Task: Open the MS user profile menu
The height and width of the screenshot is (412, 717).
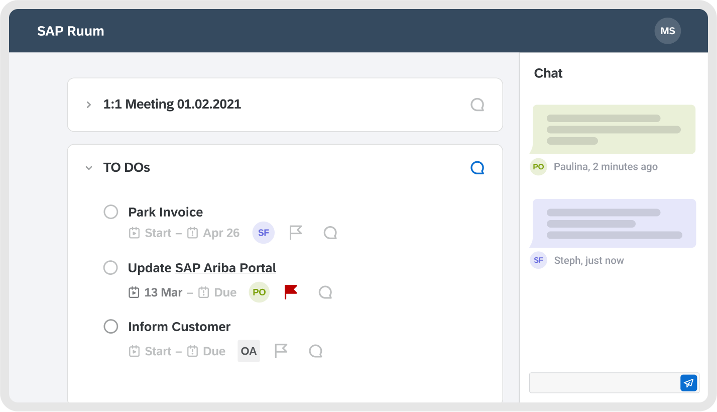Action: click(x=667, y=31)
